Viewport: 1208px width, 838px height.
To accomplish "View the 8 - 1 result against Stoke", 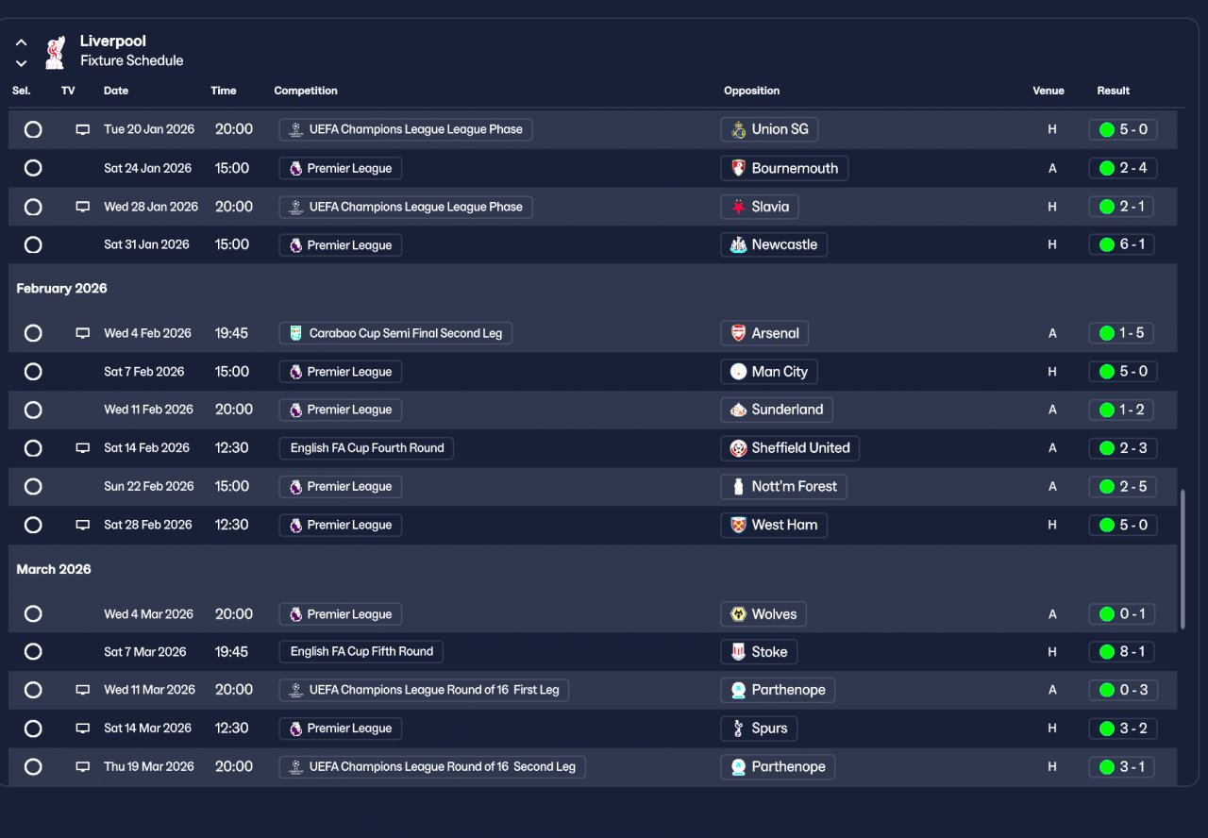I will coord(1123,651).
